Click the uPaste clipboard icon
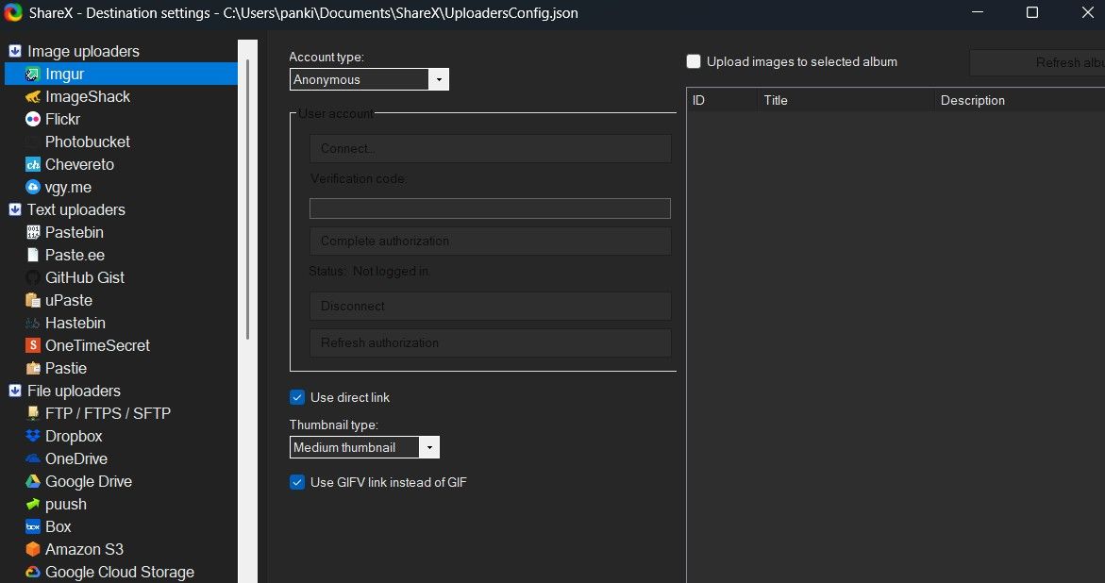 (x=32, y=300)
